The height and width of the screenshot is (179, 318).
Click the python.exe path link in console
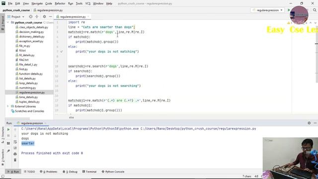point(80,129)
